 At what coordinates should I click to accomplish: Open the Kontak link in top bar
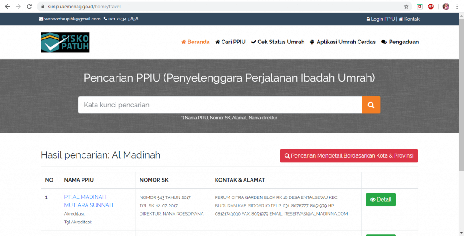coord(409,19)
